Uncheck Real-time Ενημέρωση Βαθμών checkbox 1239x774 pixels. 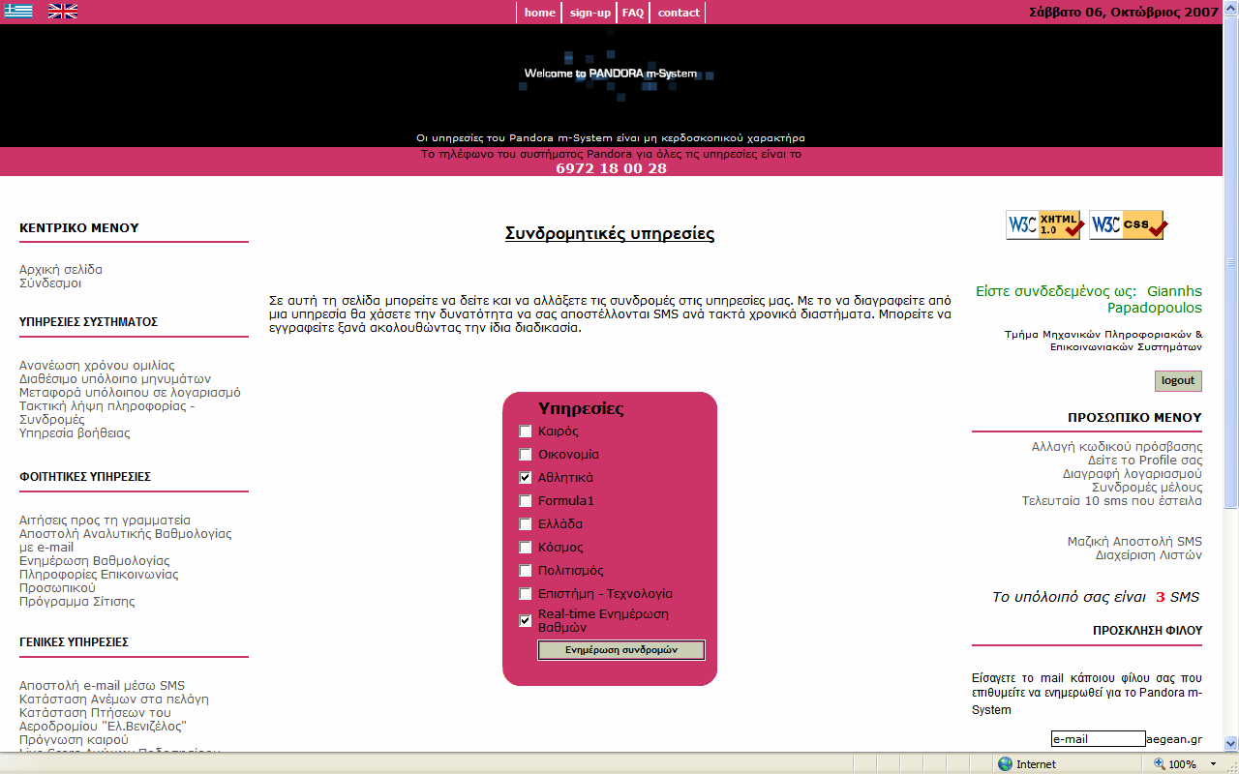[526, 621]
